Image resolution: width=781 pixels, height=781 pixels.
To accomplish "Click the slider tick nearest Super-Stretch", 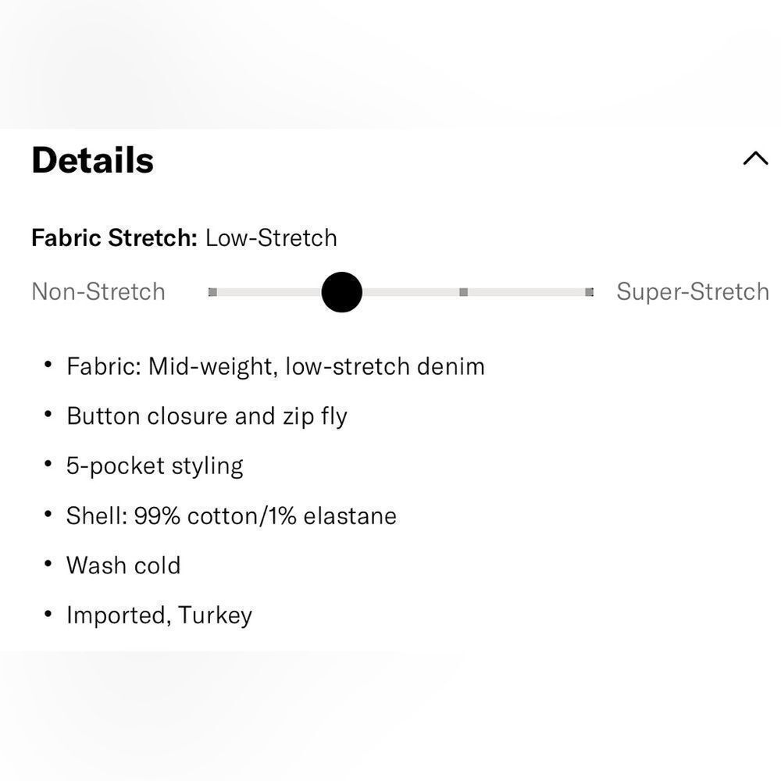I will (x=589, y=292).
